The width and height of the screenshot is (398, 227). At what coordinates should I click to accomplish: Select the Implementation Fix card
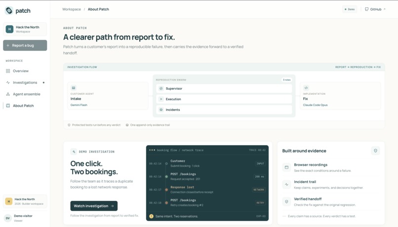[340, 96]
